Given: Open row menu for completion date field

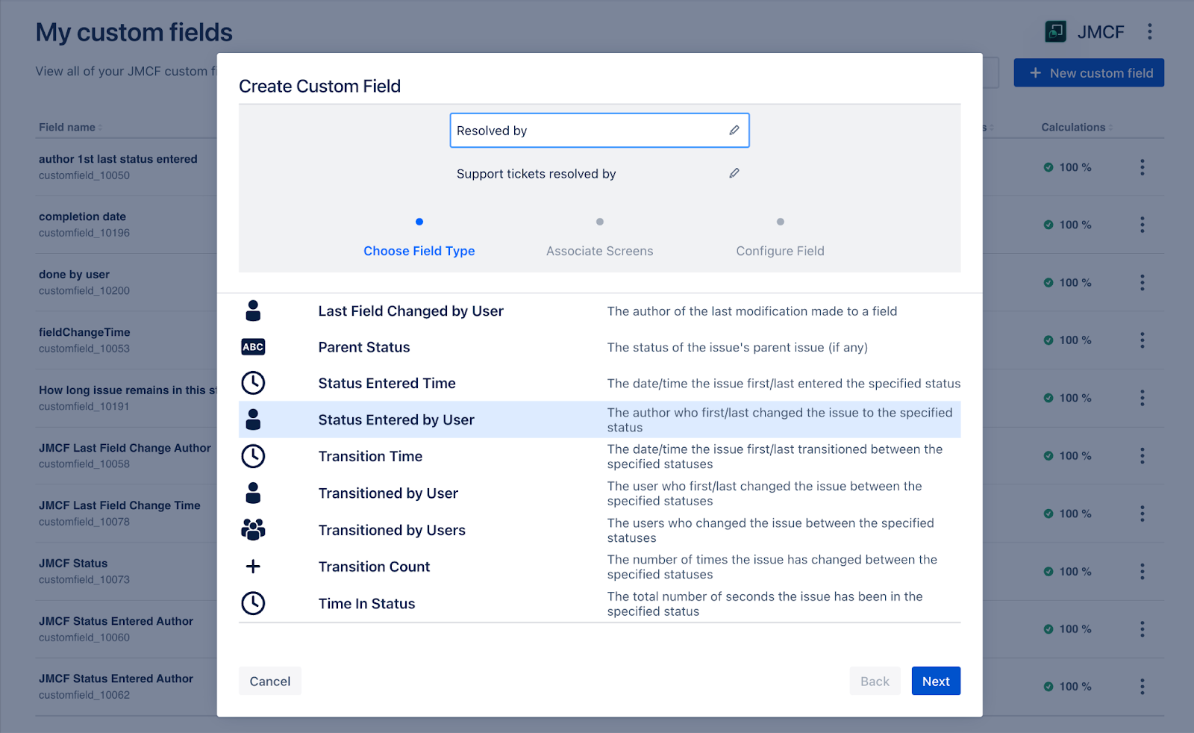Looking at the screenshot, I should 1142,225.
